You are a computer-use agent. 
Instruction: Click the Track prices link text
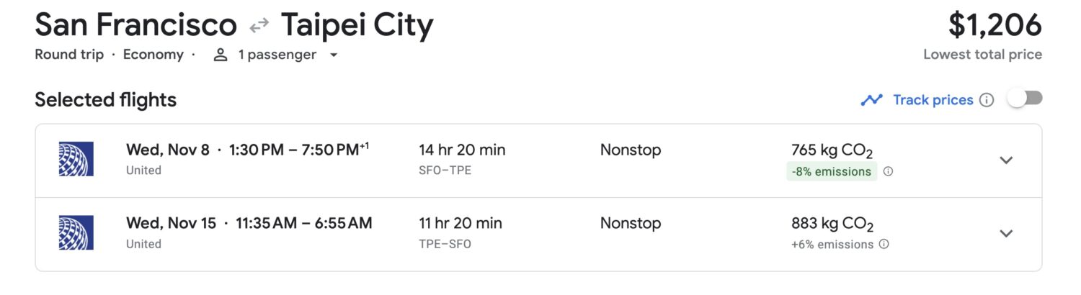[x=933, y=100]
